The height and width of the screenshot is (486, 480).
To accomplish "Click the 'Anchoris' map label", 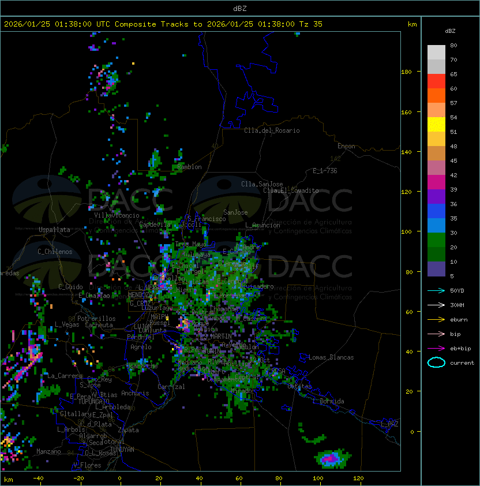I will [135, 393].
